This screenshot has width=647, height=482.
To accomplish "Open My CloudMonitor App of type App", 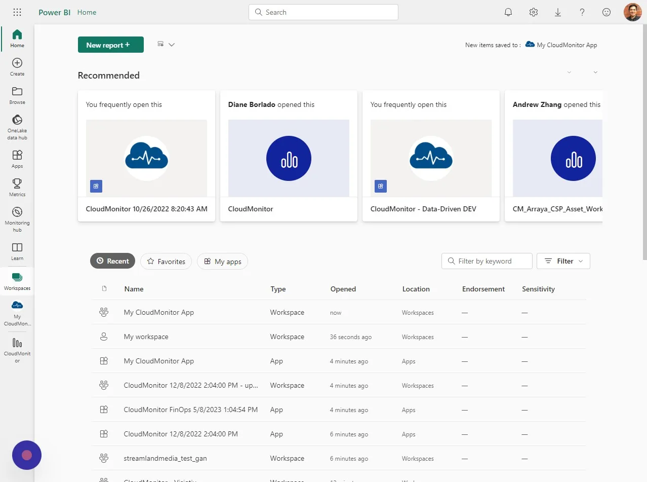I will coord(339,361).
